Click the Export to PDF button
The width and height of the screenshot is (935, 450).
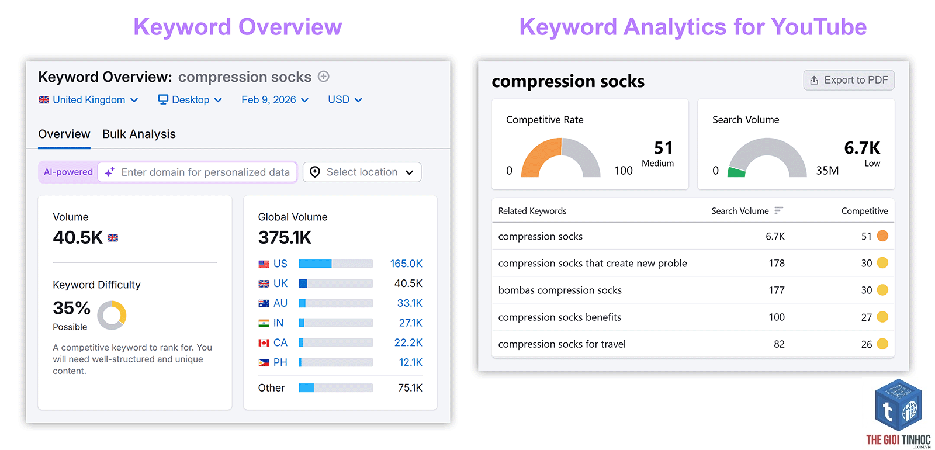tap(849, 80)
